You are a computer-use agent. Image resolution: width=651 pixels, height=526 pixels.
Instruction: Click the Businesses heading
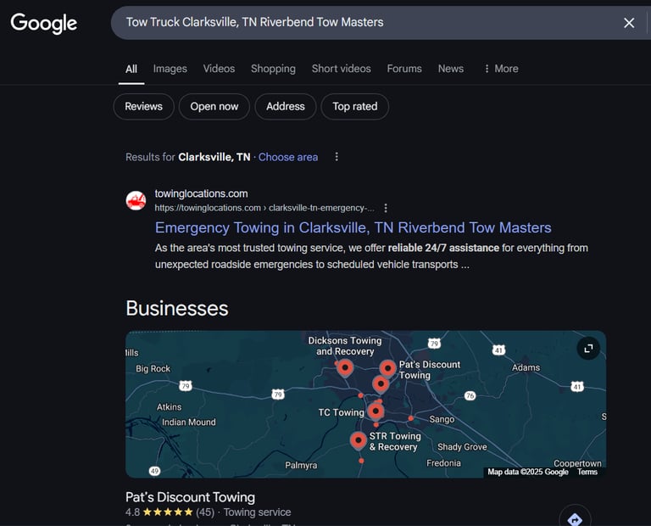pos(177,309)
